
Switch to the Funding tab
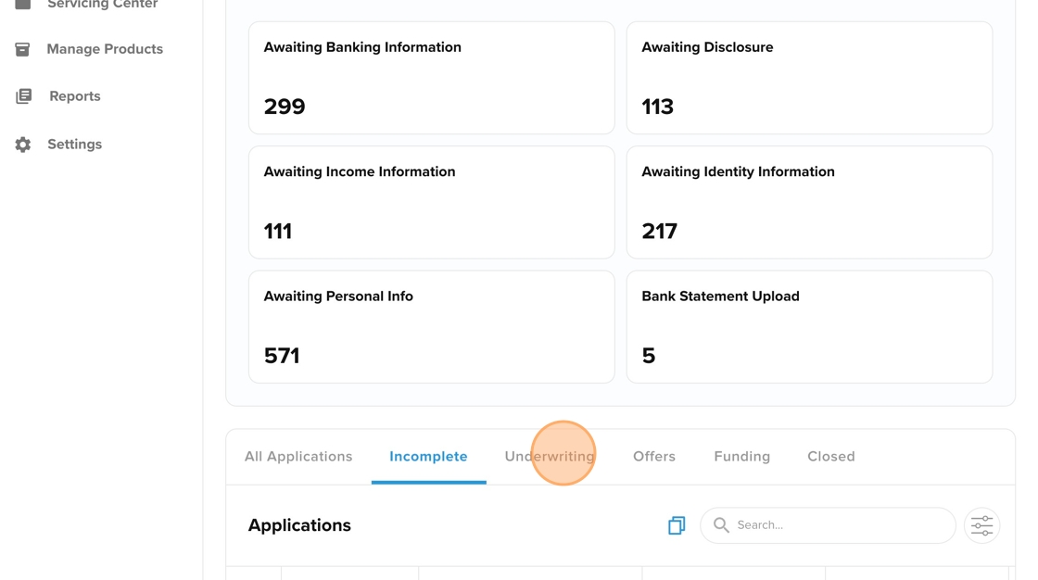742,456
